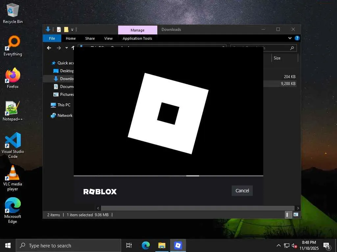Open Edge from the taskbar
The height and width of the screenshot is (252, 337).
point(145,245)
